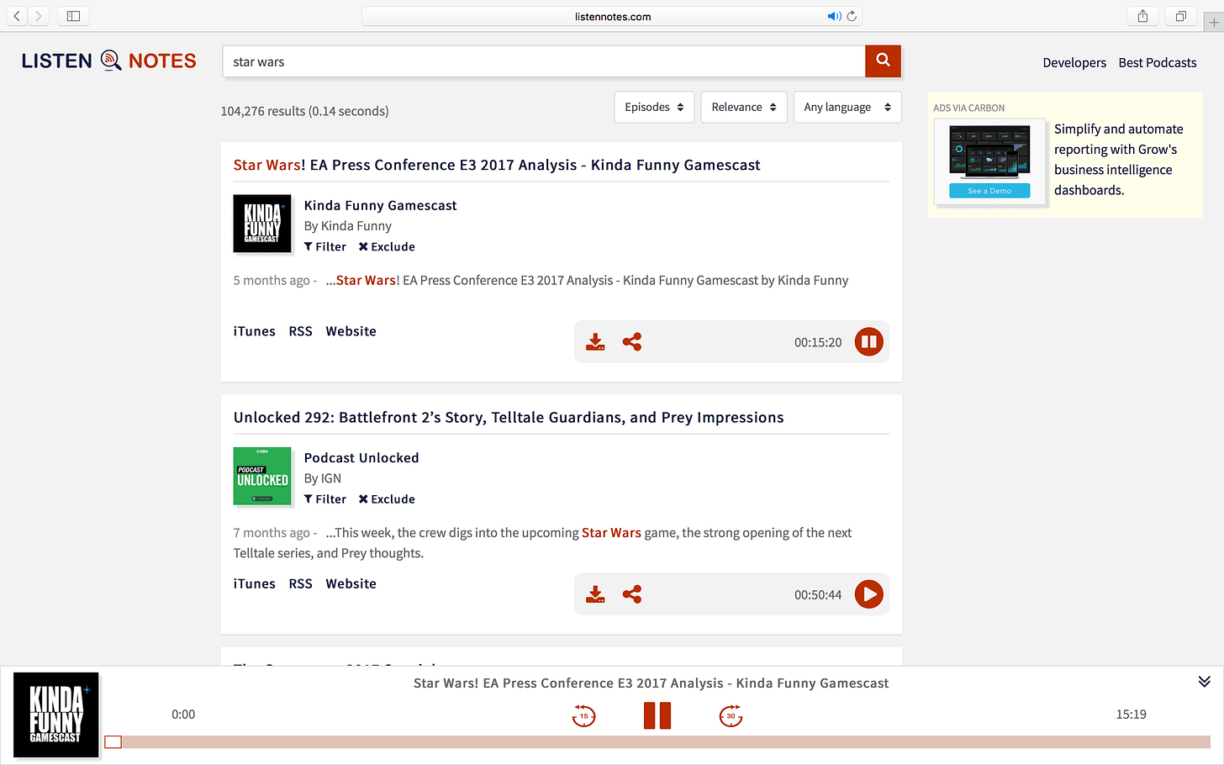Viewport: 1224px width, 765px height.
Task: Reload the listennotes.com page
Action: 852,16
